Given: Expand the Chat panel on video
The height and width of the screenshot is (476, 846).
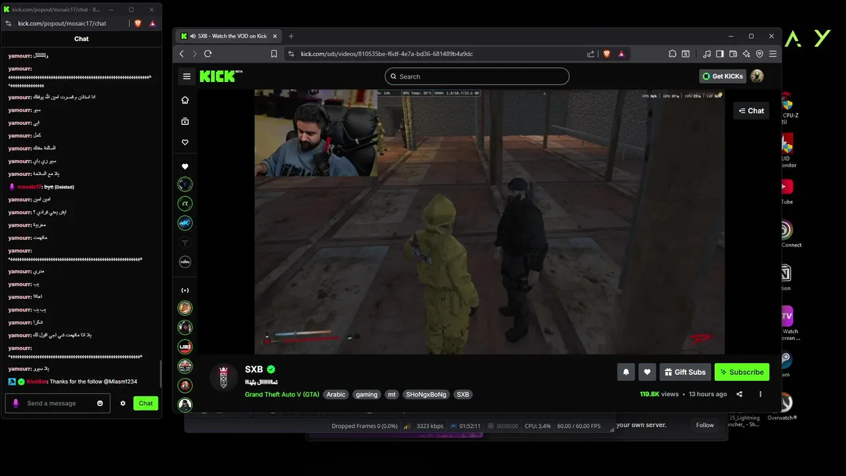Looking at the screenshot, I should [751, 110].
